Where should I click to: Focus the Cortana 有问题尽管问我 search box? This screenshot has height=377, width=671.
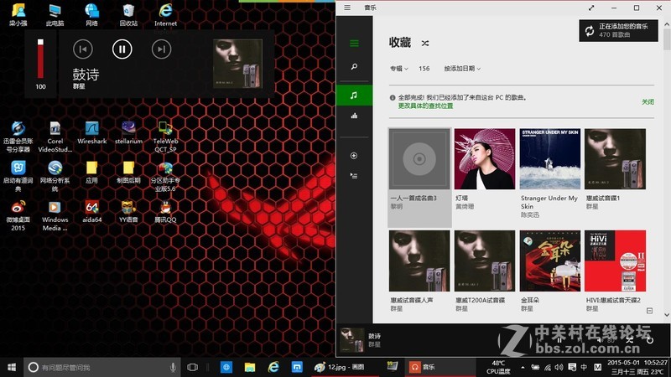tap(101, 367)
